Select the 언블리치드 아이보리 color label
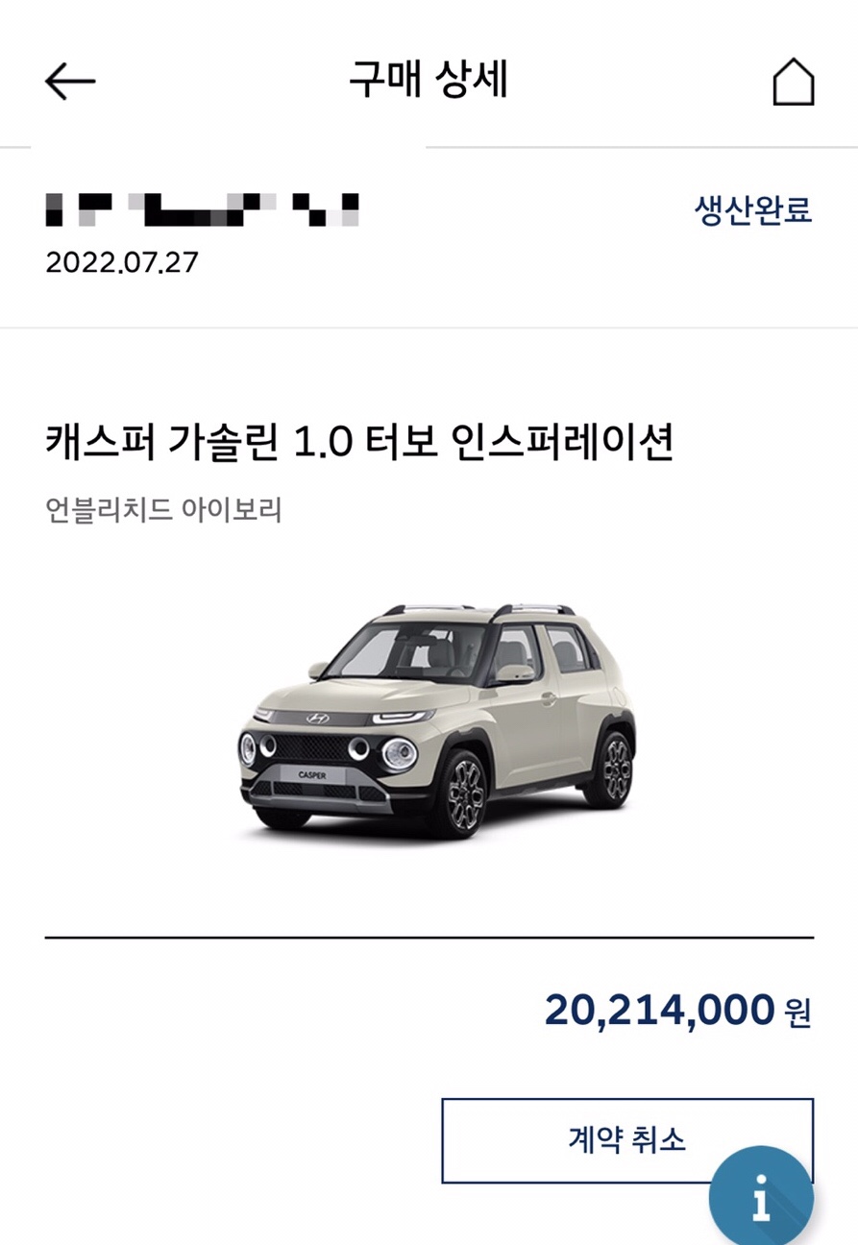 (x=163, y=509)
